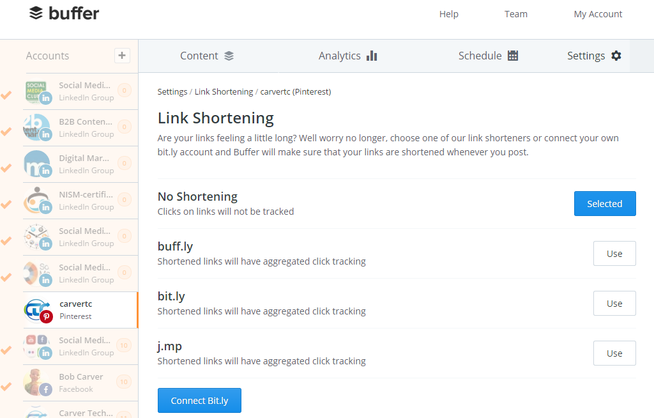Click the bit.ly option title

171,297
